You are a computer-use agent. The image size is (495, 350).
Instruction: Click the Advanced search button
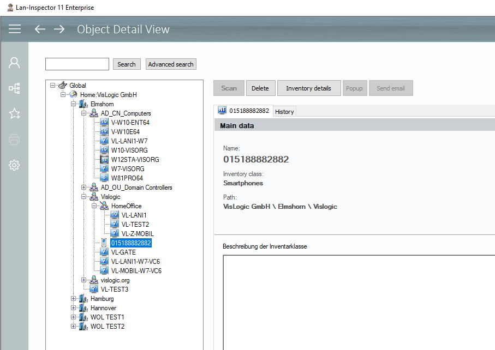171,64
